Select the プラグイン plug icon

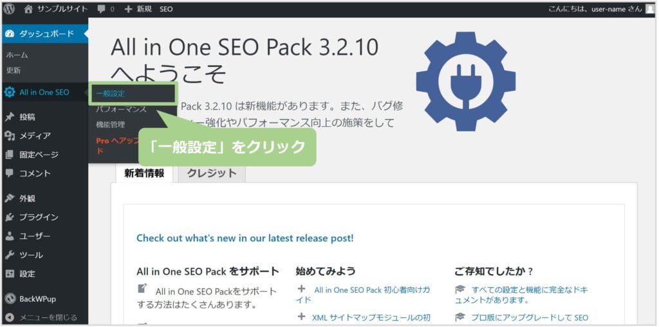coord(10,218)
